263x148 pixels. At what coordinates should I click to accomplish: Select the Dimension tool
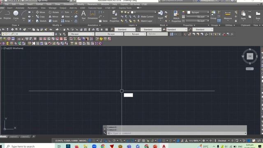(x=92, y=15)
